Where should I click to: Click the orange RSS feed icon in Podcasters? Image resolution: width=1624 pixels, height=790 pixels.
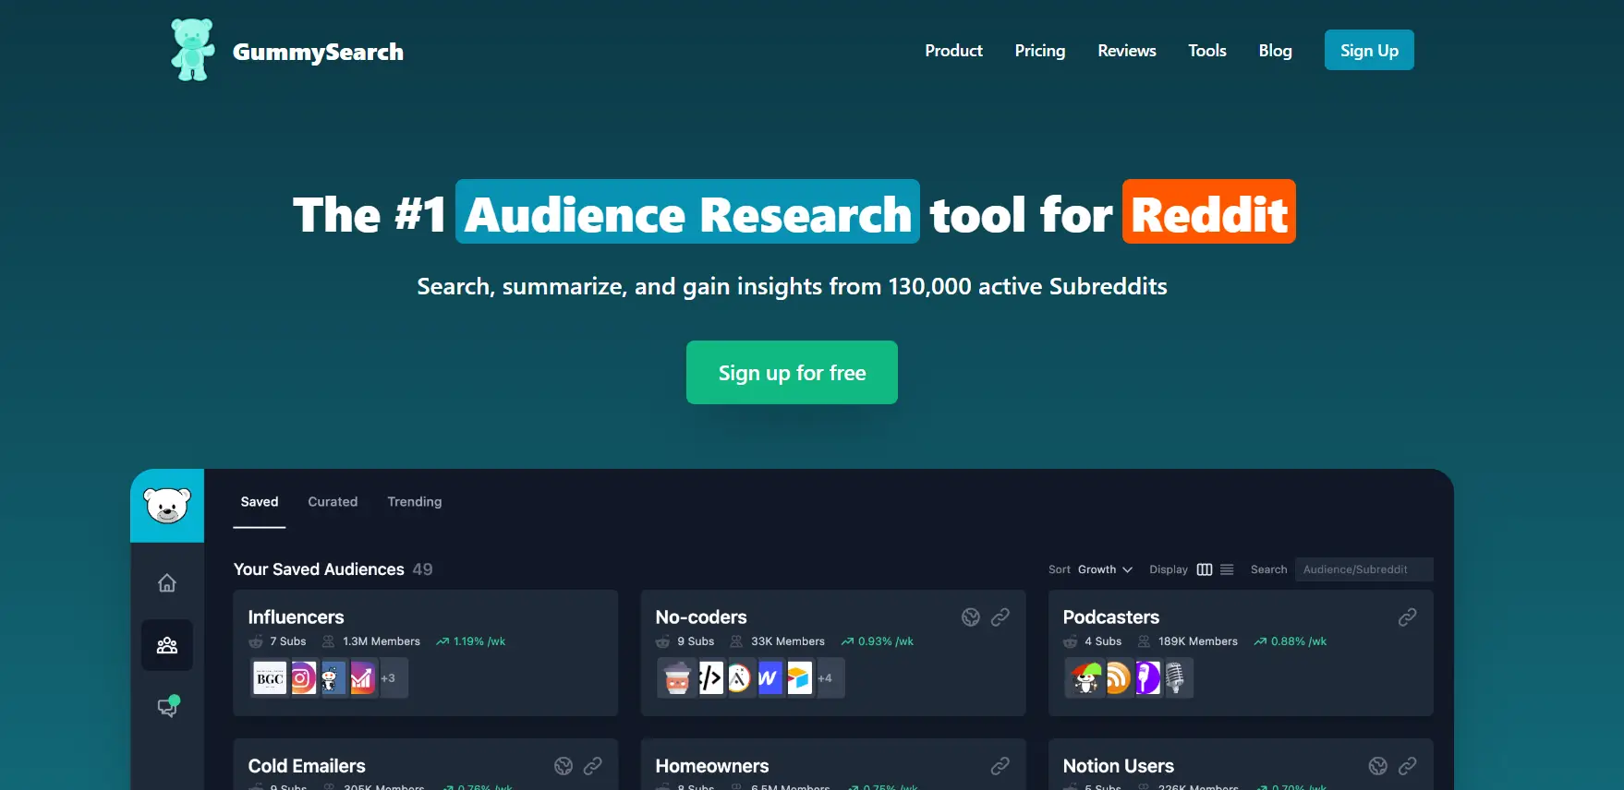pyautogui.click(x=1118, y=678)
